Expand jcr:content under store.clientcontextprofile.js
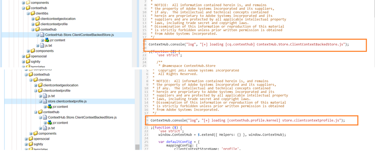 pos(45,107)
